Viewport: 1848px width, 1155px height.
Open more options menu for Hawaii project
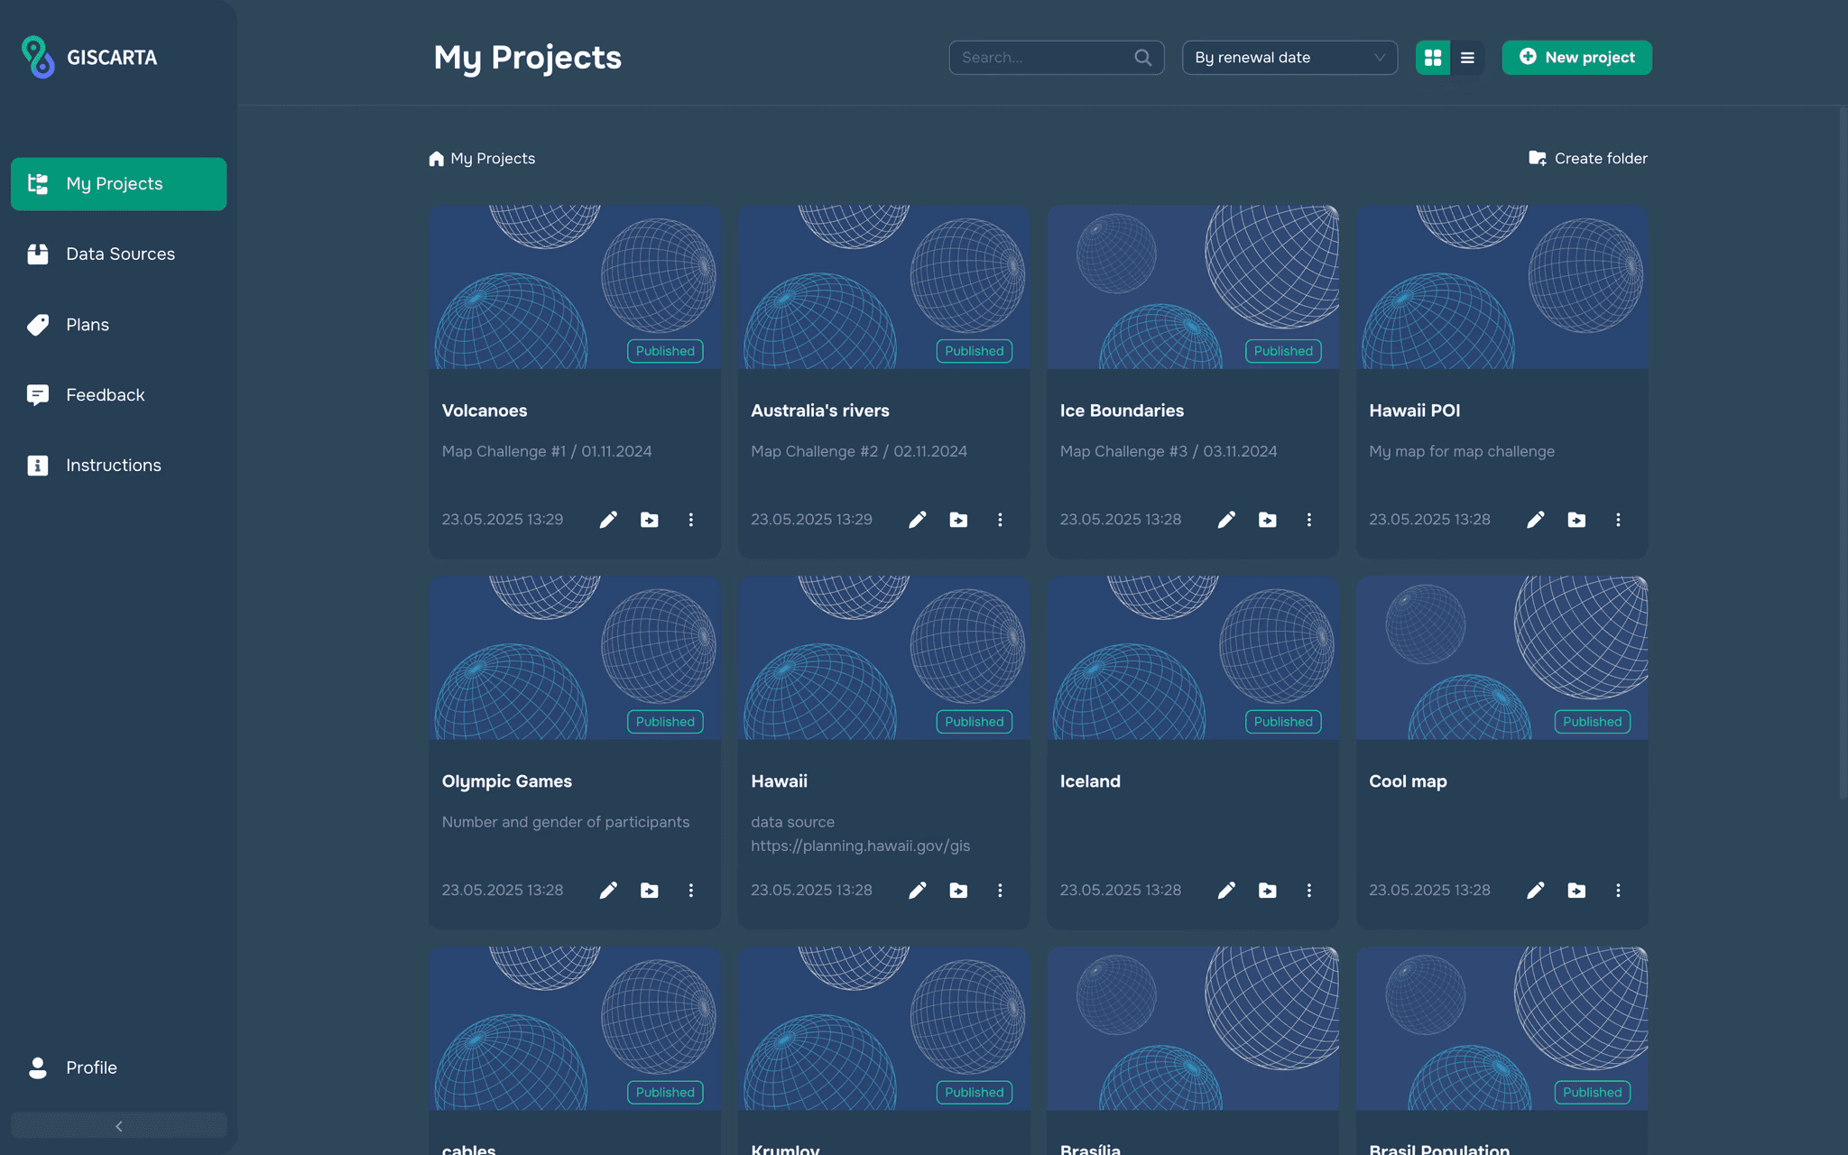pos(1000,891)
